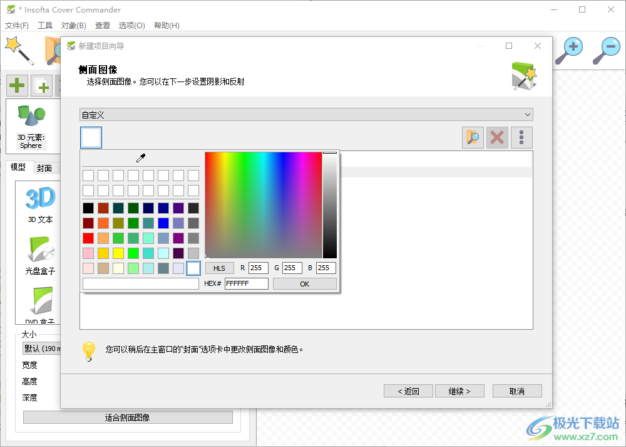
Task: Pick the eyedropper color sampler tool
Action: click(140, 158)
